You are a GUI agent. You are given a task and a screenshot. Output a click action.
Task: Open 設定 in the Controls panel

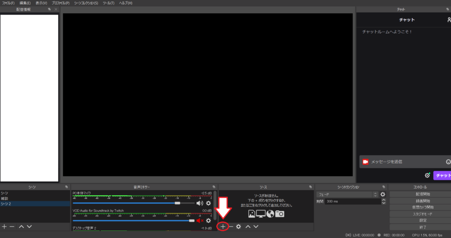click(423, 220)
